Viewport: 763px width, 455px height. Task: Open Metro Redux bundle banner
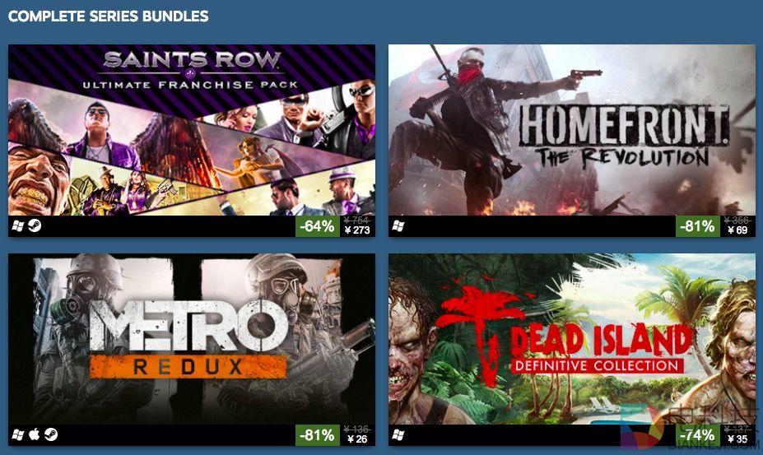(192, 339)
